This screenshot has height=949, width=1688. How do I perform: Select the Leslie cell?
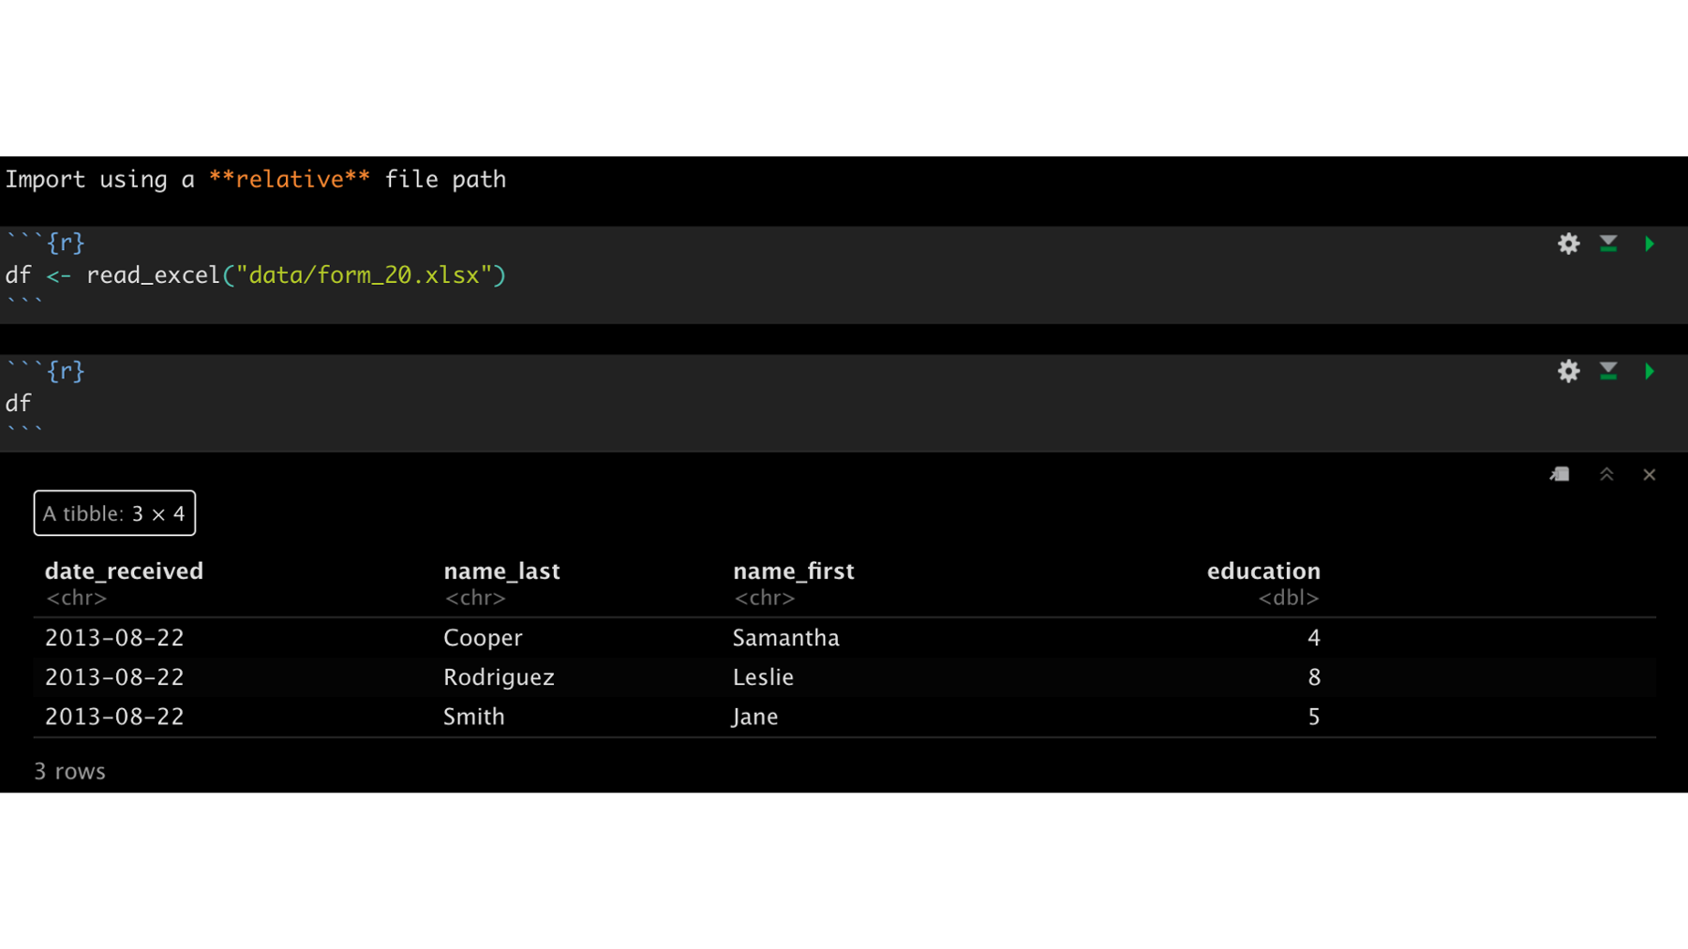click(763, 677)
